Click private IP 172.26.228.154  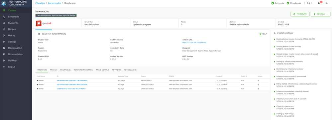[x=221, y=84]
